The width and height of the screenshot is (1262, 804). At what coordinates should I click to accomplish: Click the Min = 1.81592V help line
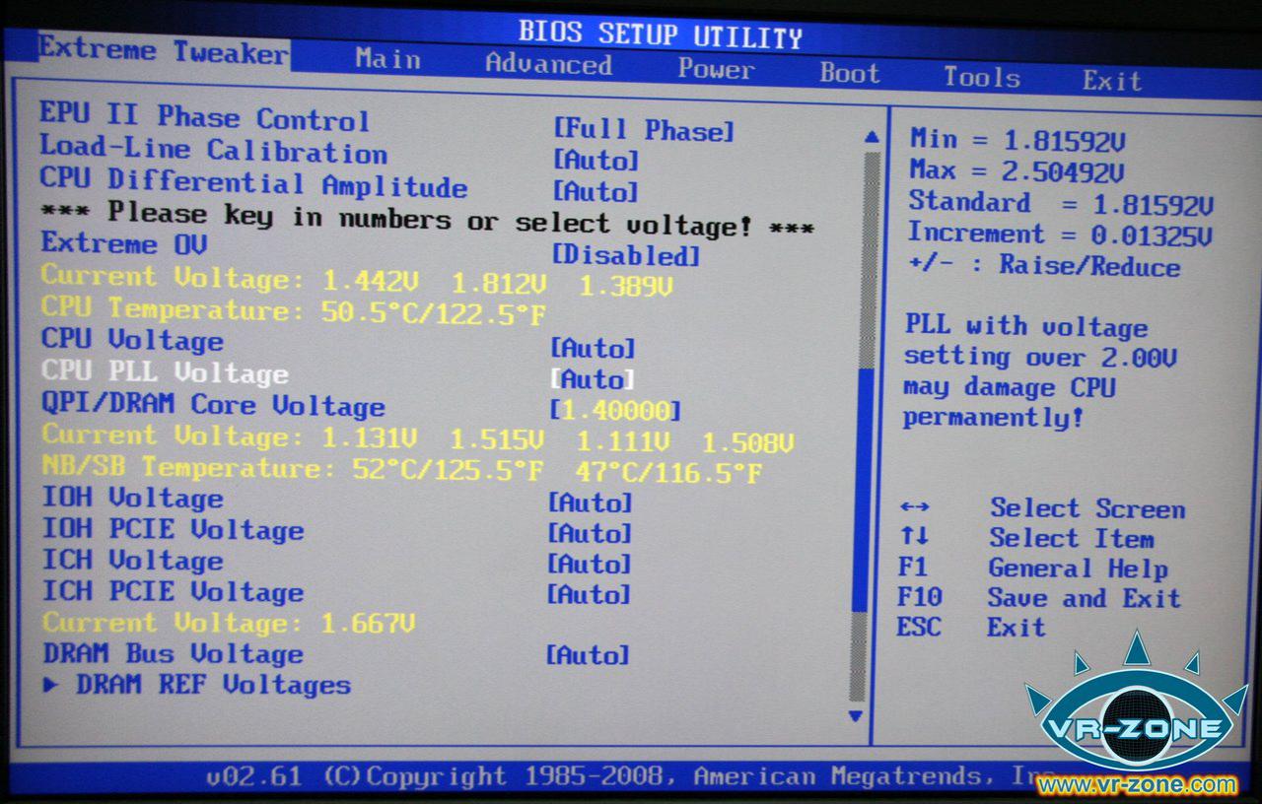pyautogui.click(x=1017, y=140)
